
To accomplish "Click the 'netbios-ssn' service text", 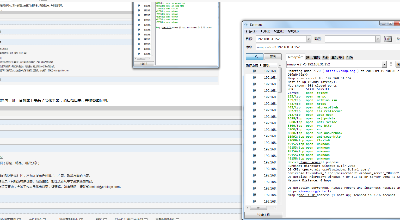I will pos(327,100).
